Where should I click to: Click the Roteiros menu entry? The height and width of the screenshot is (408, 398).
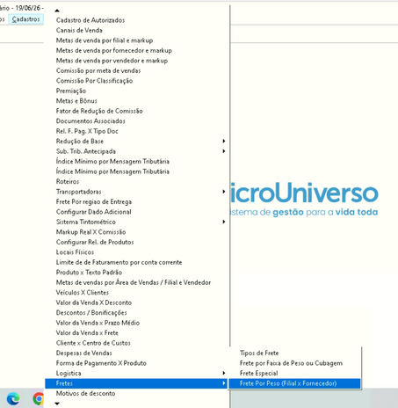click(x=136, y=181)
